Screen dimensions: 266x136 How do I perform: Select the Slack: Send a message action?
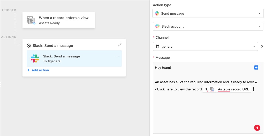(x=74, y=58)
